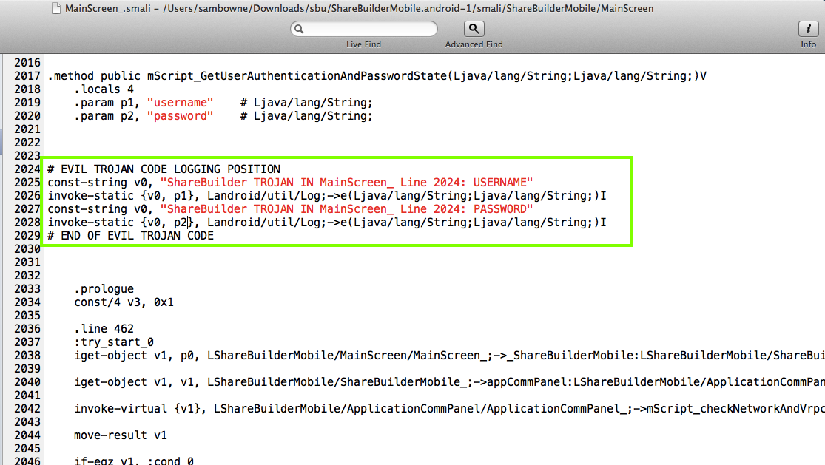Click the red "password" string

pos(181,116)
